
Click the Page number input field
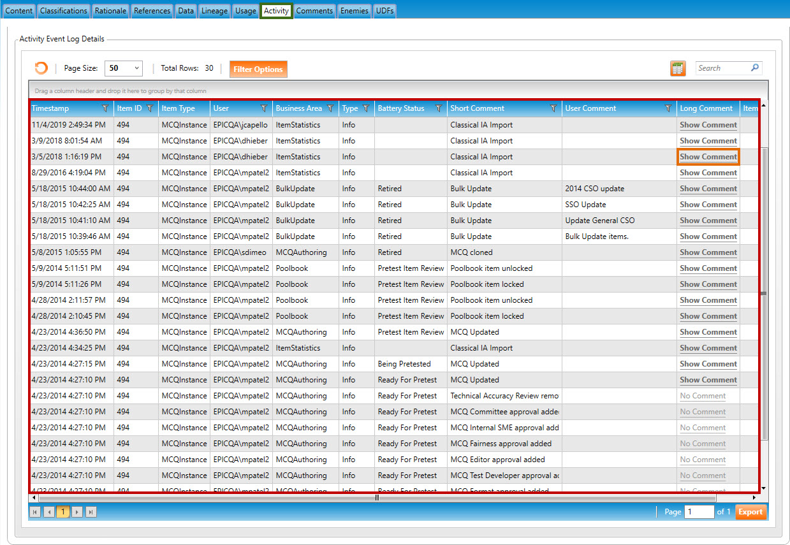(699, 512)
